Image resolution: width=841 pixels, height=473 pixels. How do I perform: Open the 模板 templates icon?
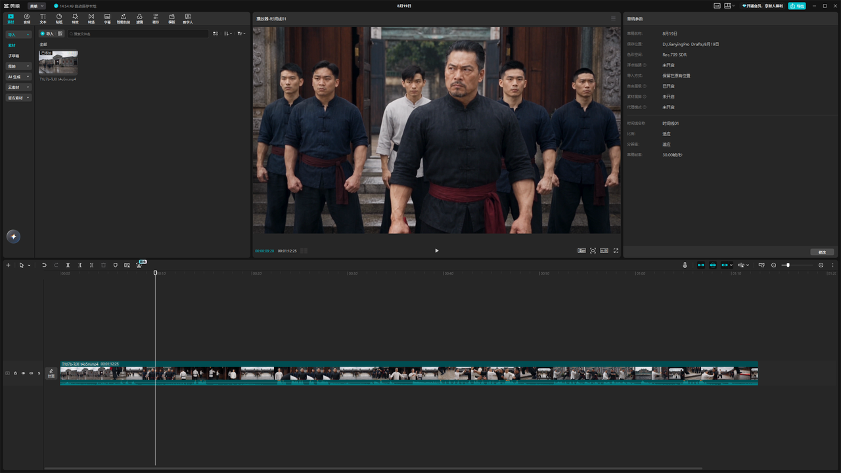(171, 18)
